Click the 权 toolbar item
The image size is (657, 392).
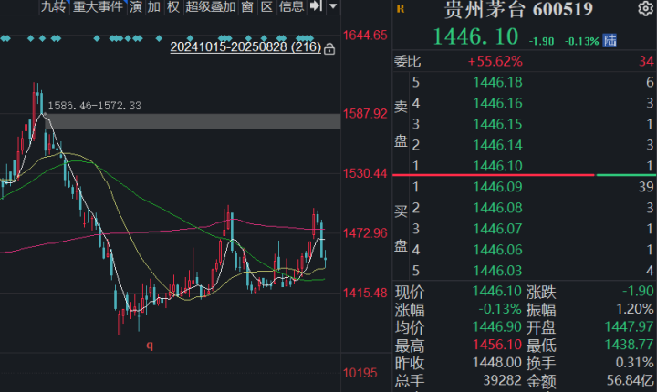172,6
